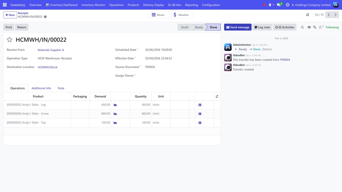Open detailed operations list for Table - Screw

tap(200, 114)
